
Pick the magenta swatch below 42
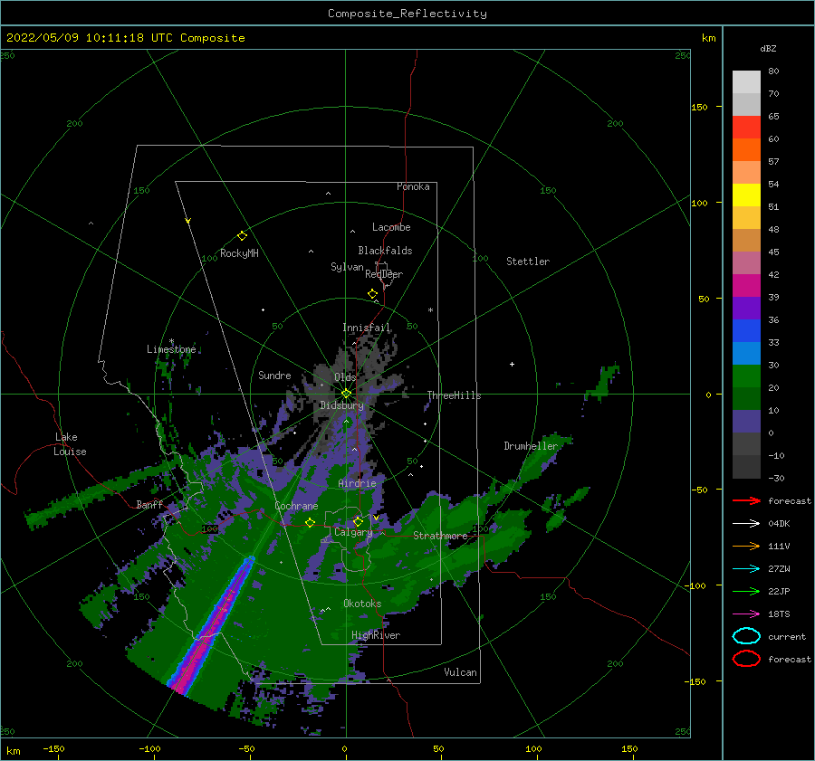tap(746, 285)
